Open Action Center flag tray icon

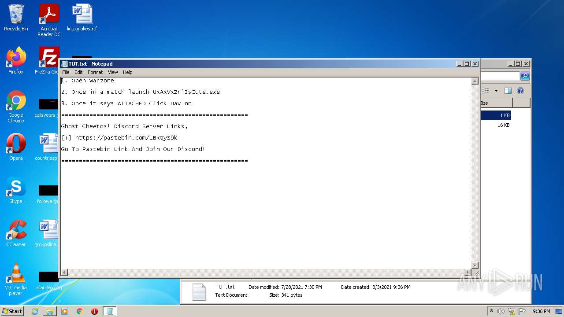coord(523,311)
